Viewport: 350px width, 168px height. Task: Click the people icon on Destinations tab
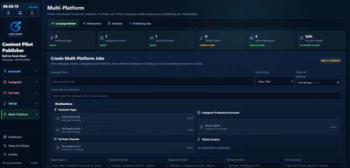pos(84,23)
